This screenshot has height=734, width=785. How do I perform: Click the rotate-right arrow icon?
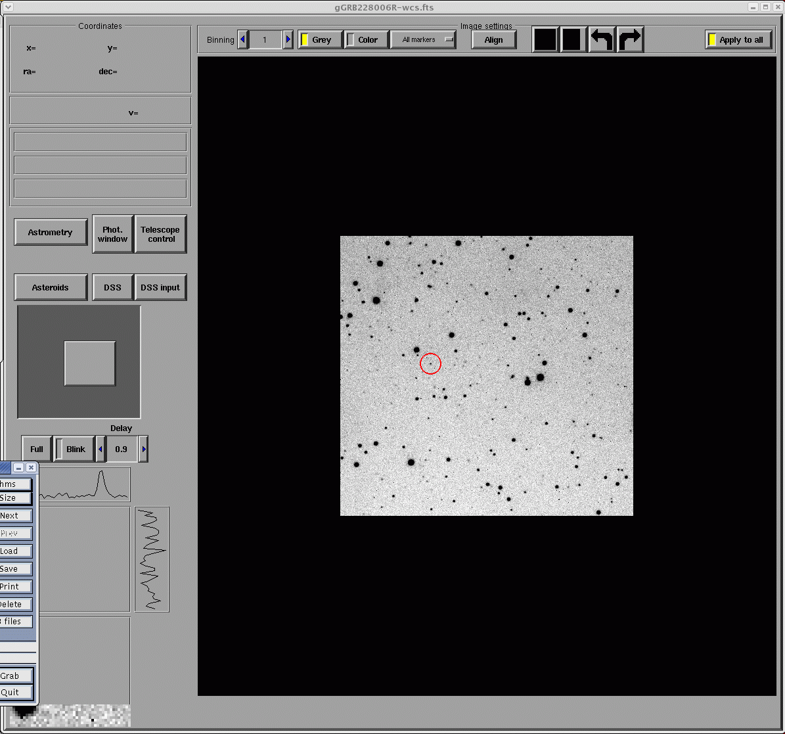[630, 39]
